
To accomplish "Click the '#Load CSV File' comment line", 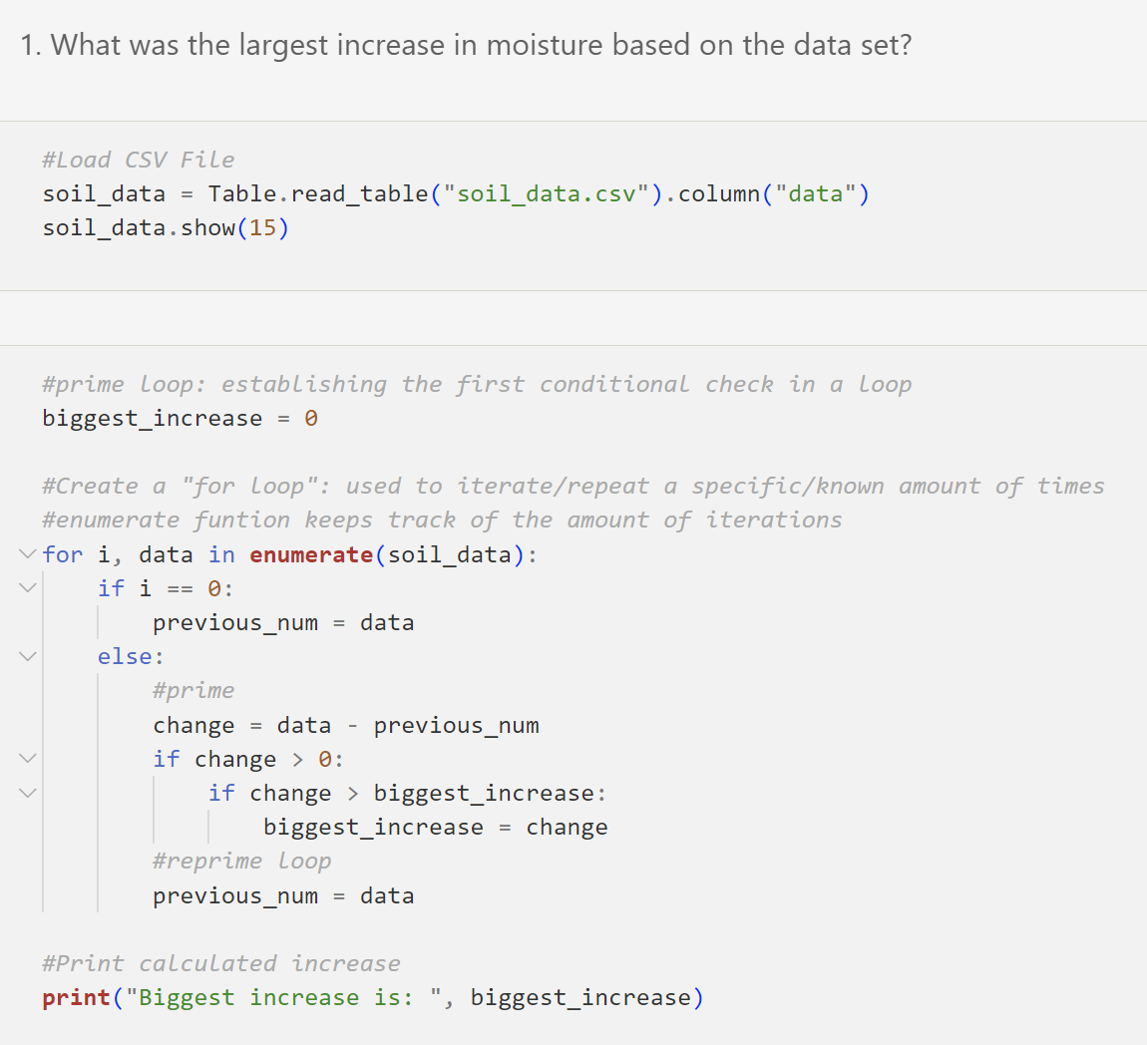I will coord(139,160).
